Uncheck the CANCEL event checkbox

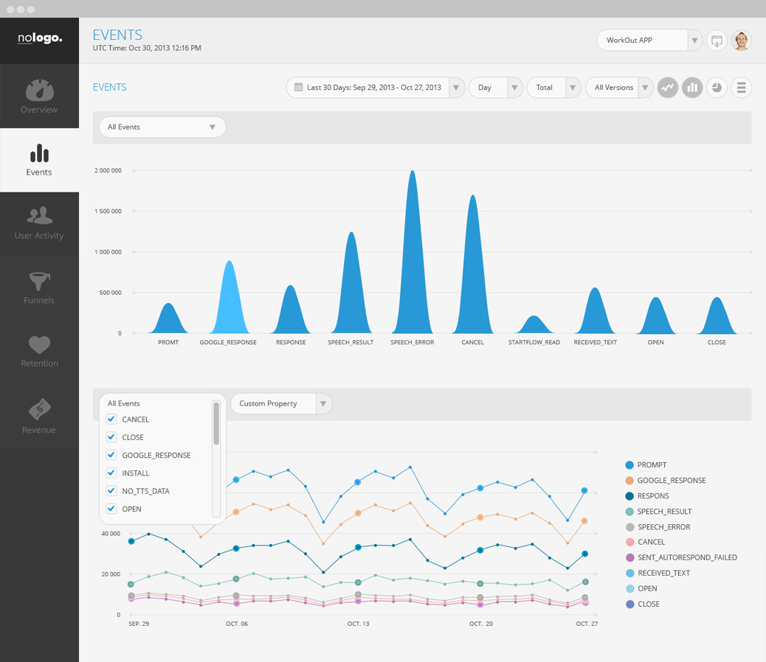[x=111, y=419]
